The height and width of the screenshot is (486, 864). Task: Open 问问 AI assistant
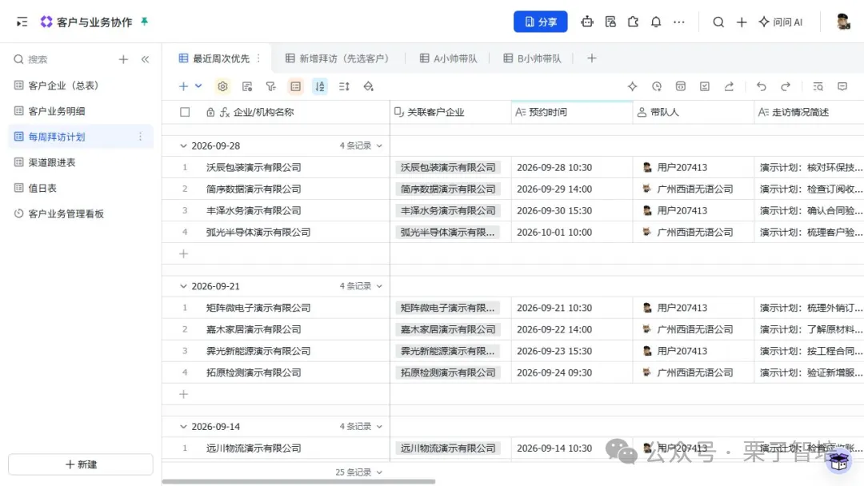(x=780, y=22)
